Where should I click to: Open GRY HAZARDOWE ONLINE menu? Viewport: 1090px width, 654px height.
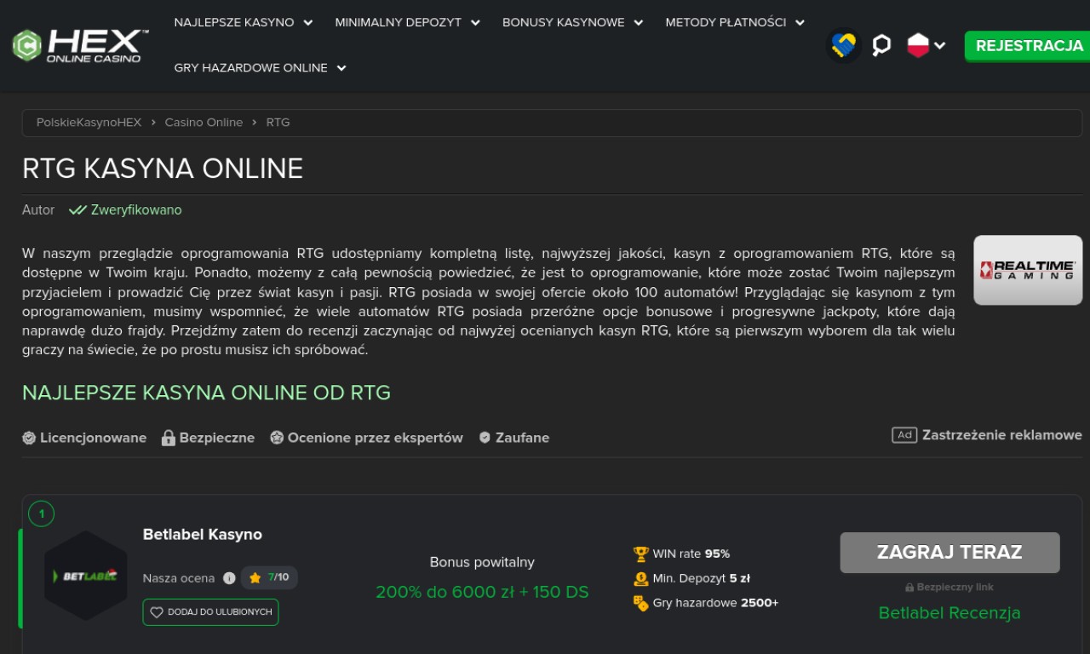251,67
